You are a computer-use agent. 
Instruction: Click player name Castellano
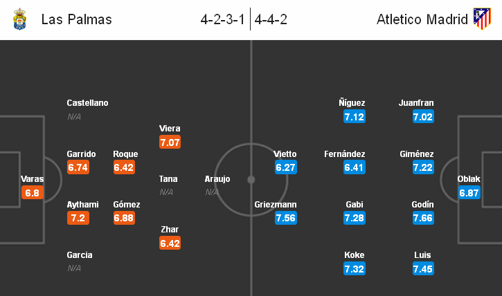pos(87,103)
